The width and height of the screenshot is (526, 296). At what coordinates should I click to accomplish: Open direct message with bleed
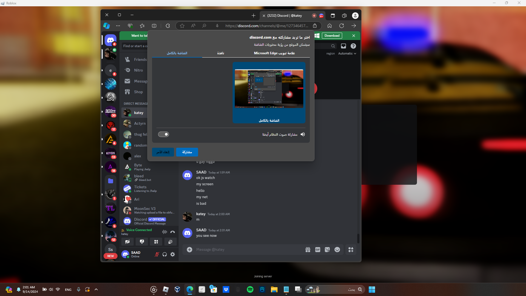[150, 178]
